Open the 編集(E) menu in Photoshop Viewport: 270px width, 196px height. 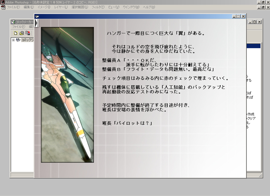click(29, 7)
